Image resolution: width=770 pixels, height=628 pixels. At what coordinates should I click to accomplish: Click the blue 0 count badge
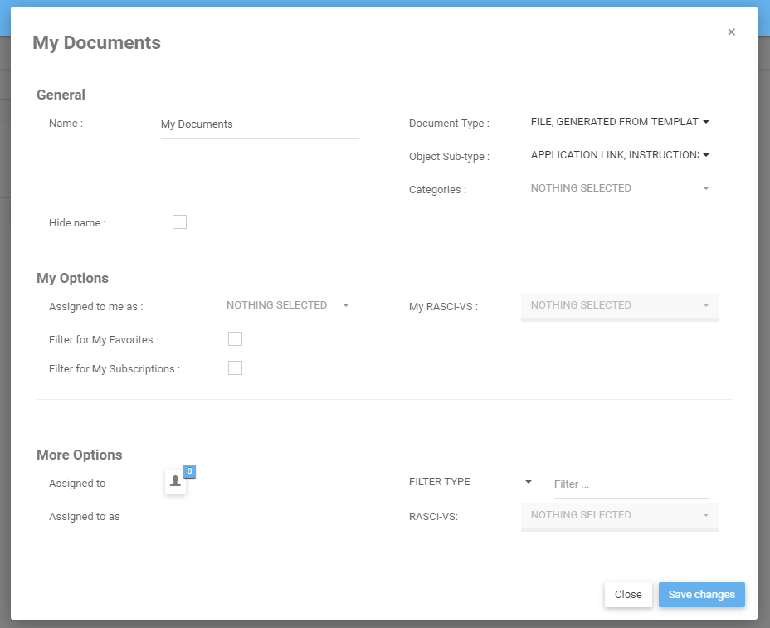[189, 471]
